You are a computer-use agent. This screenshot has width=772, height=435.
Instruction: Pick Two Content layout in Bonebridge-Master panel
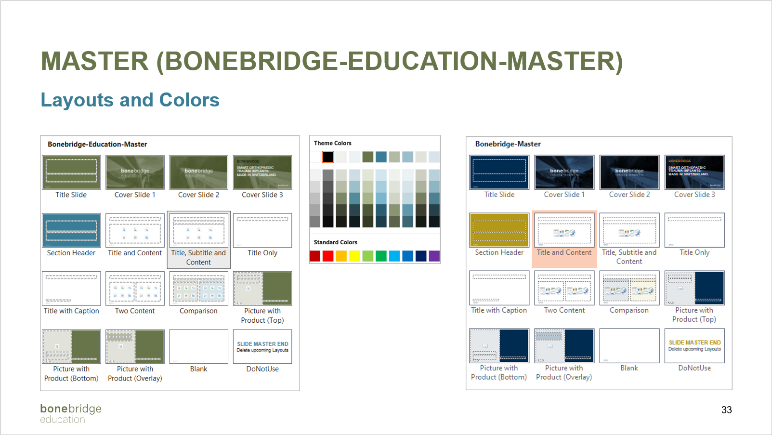564,288
